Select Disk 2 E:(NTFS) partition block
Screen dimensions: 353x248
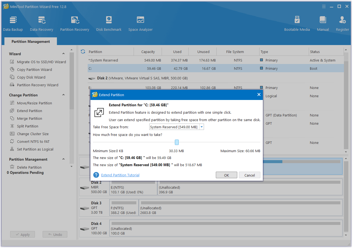coord(133,187)
